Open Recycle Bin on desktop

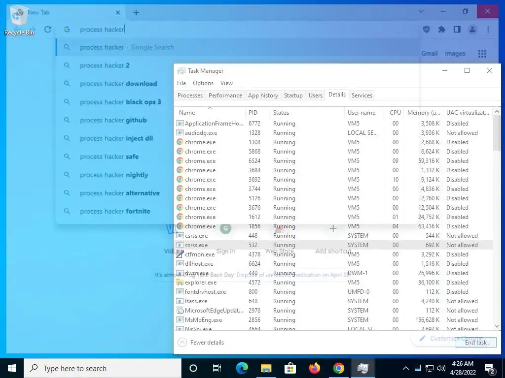click(x=19, y=20)
